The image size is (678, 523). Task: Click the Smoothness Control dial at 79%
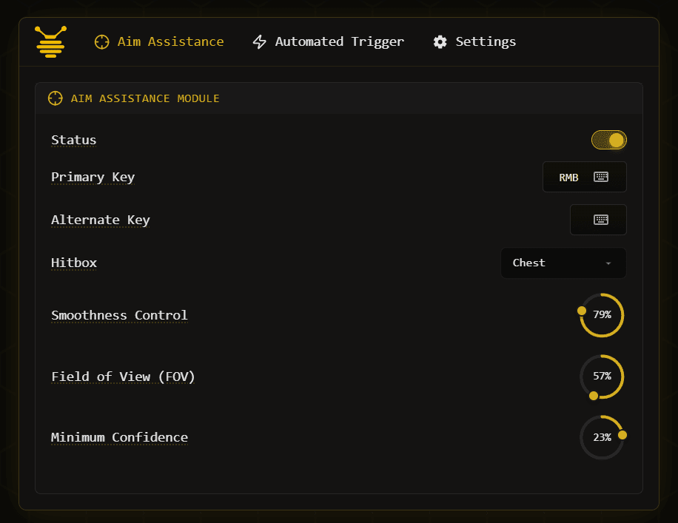tap(602, 315)
